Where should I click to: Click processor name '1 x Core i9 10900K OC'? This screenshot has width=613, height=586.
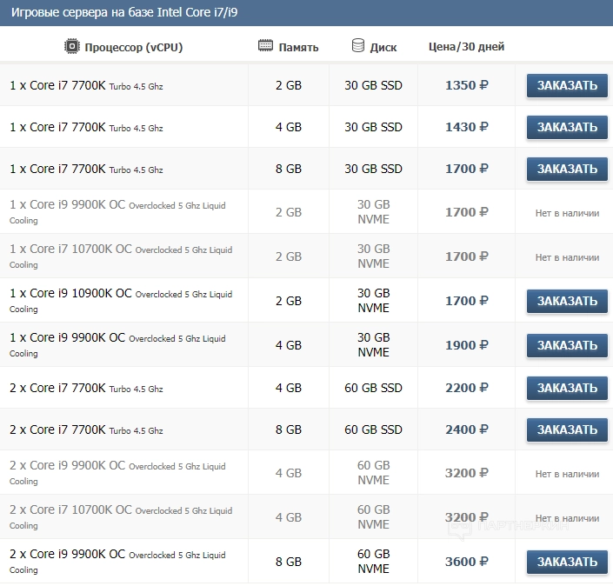pyautogui.click(x=70, y=293)
